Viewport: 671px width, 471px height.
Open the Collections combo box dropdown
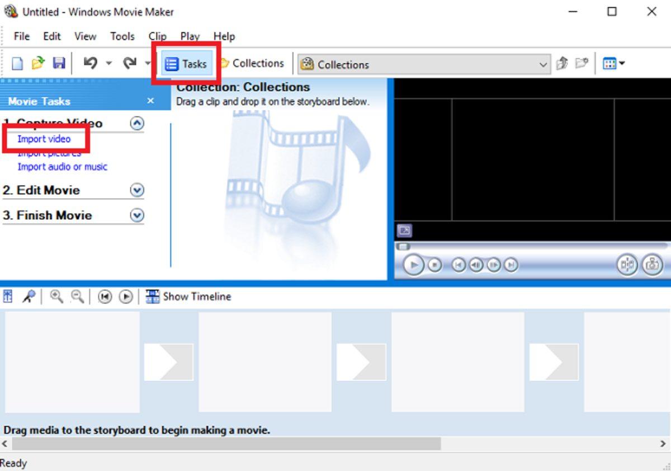tap(543, 64)
